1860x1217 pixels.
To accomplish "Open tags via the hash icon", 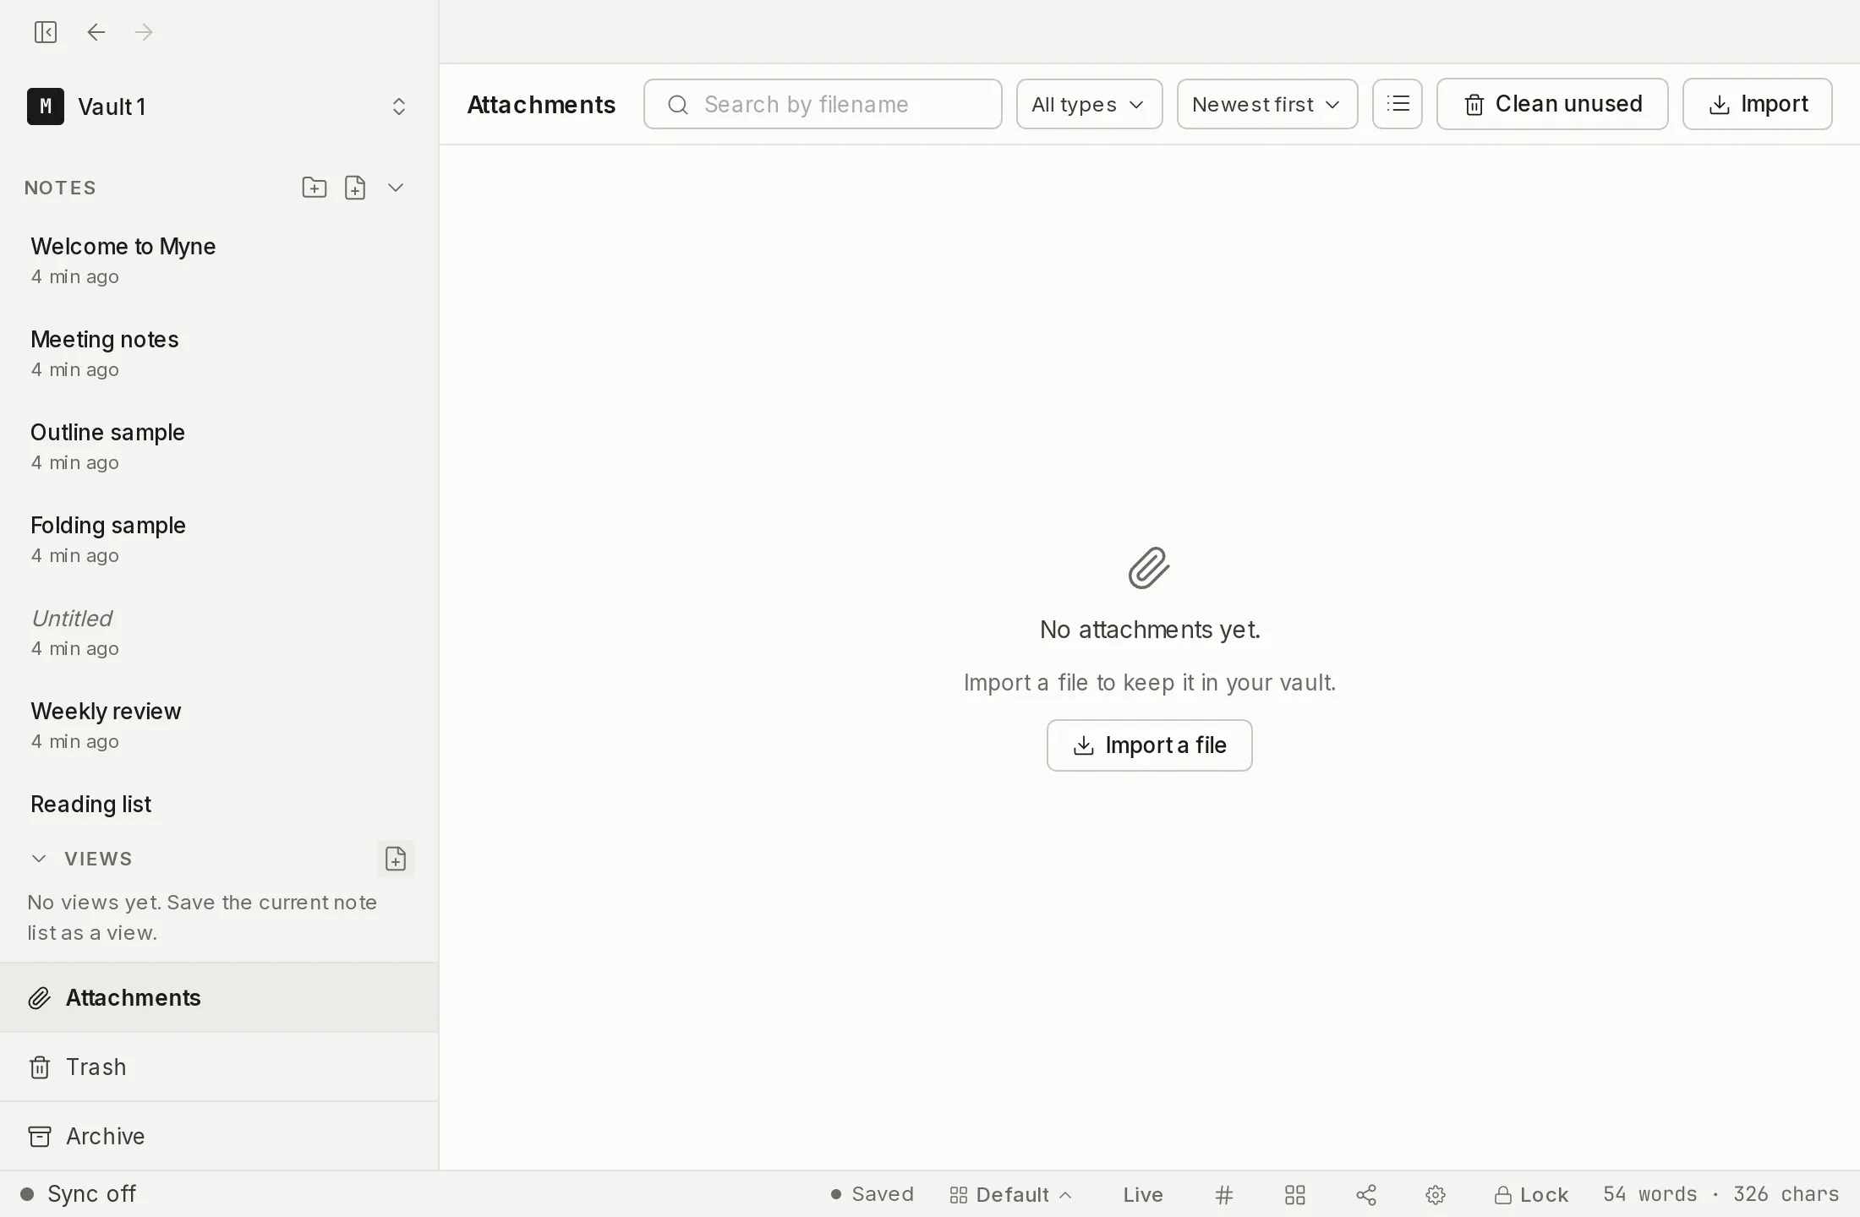I will pos(1224,1195).
